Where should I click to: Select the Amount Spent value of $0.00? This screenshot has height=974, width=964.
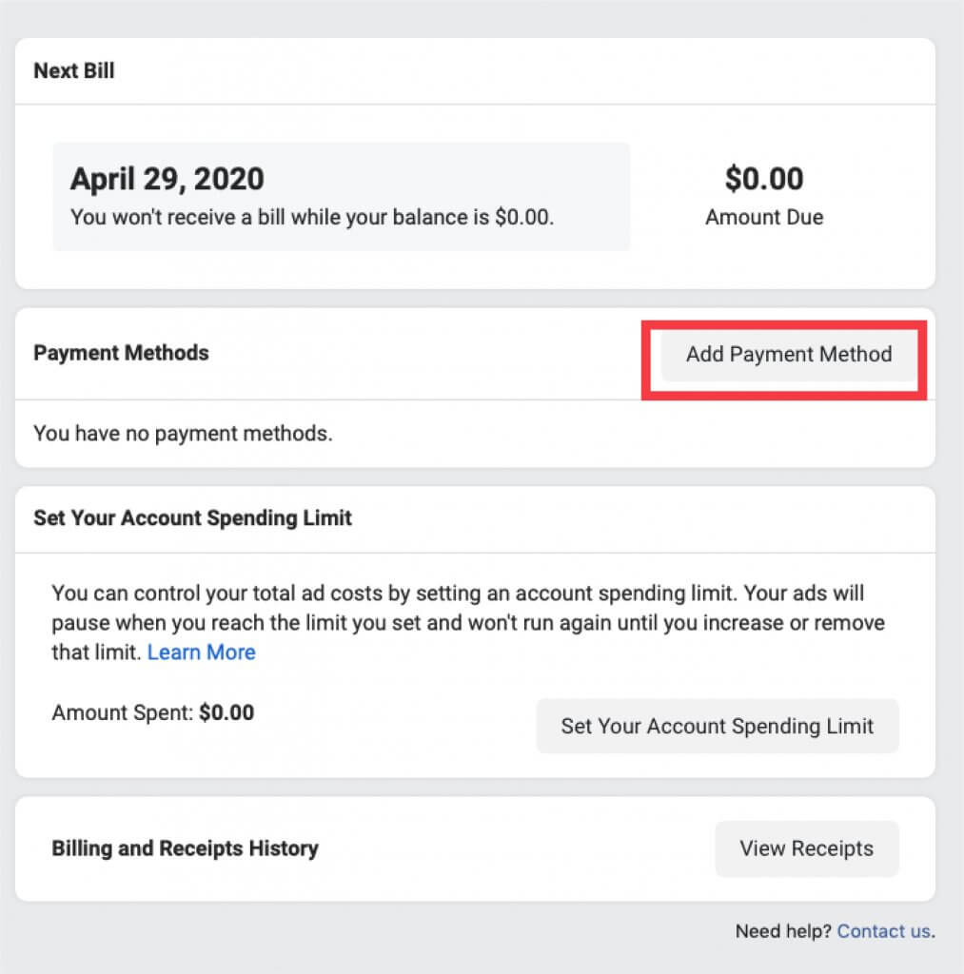[153, 711]
